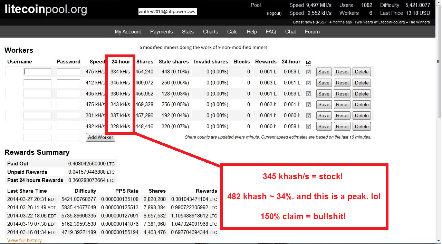Viewport: 442px width, 244px height.
Task: Open the Stats page
Action: [188, 32]
